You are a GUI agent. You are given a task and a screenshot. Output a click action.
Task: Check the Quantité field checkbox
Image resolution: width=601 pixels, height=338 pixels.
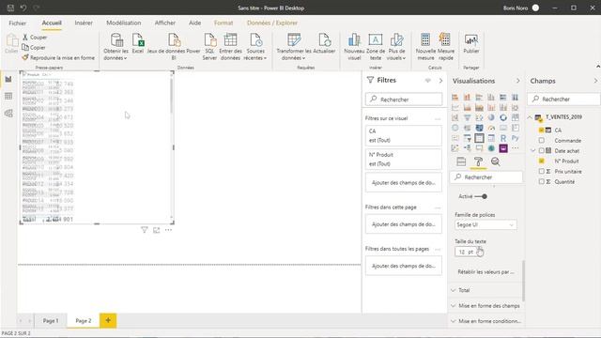click(x=541, y=181)
